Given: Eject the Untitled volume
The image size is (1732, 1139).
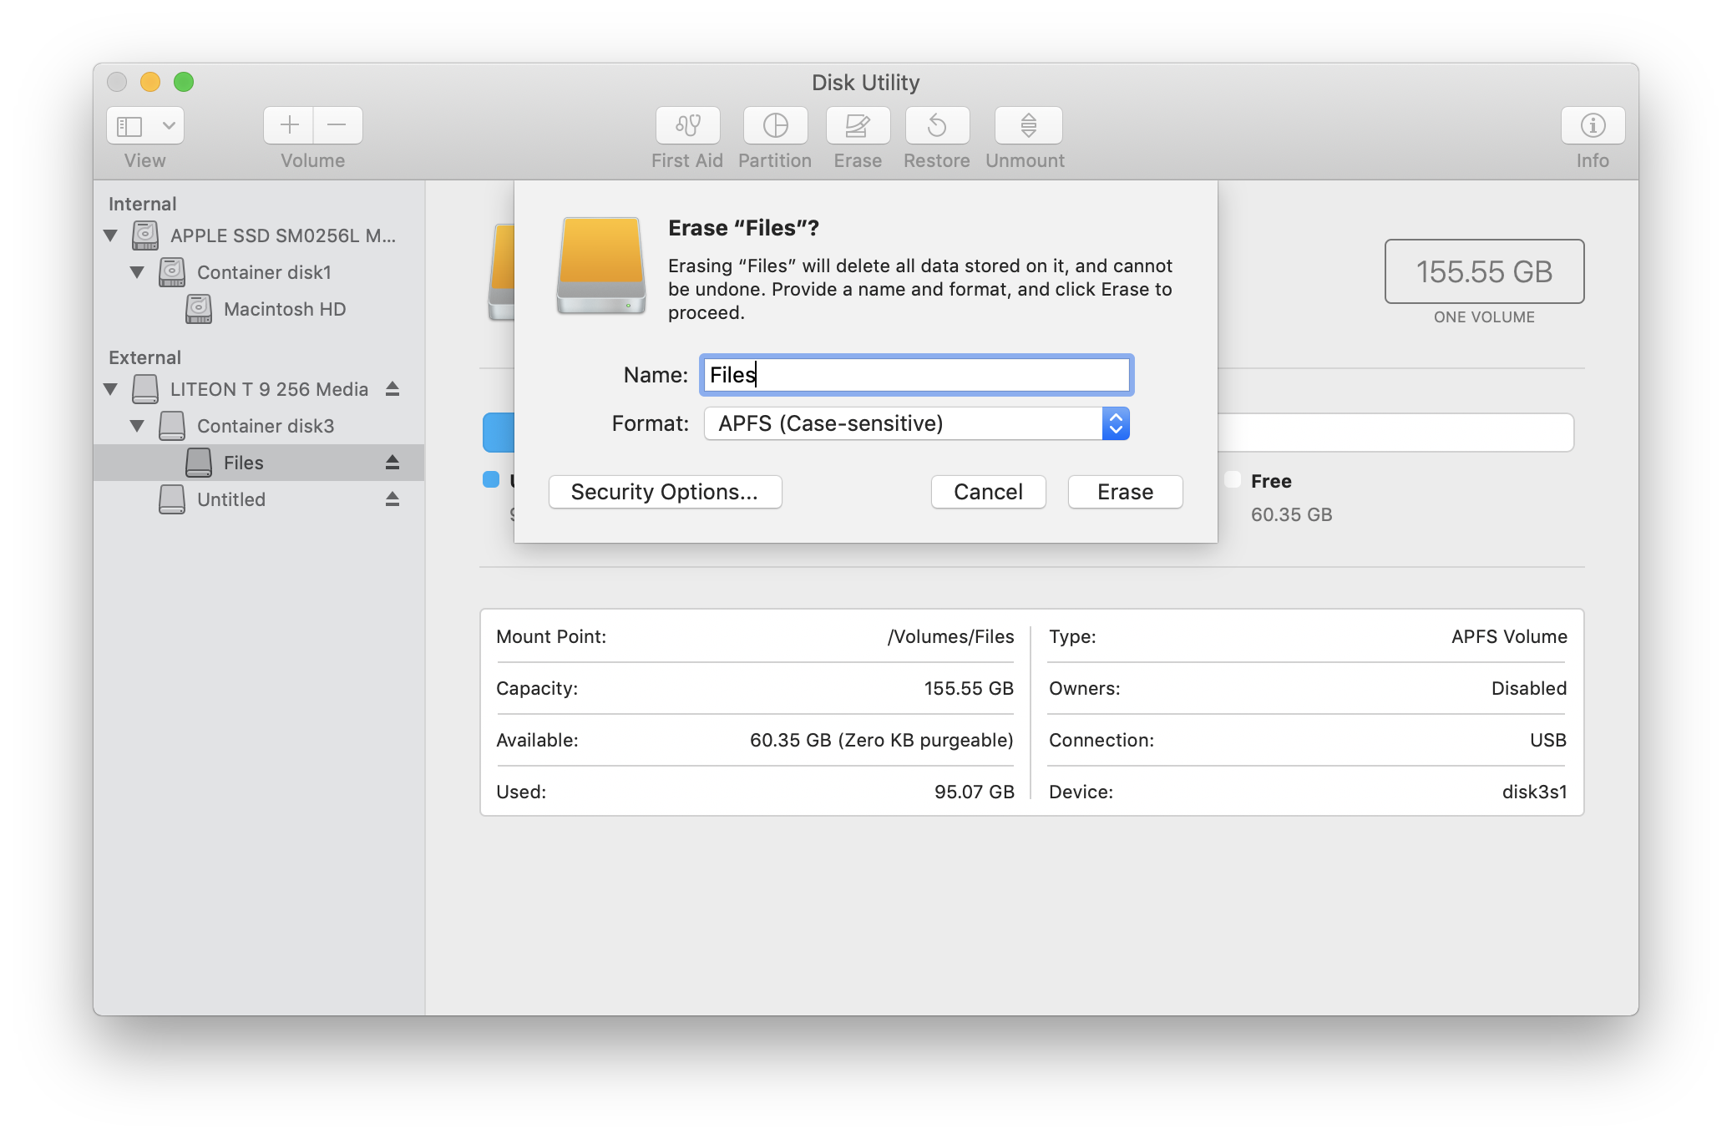Looking at the screenshot, I should (x=392, y=499).
